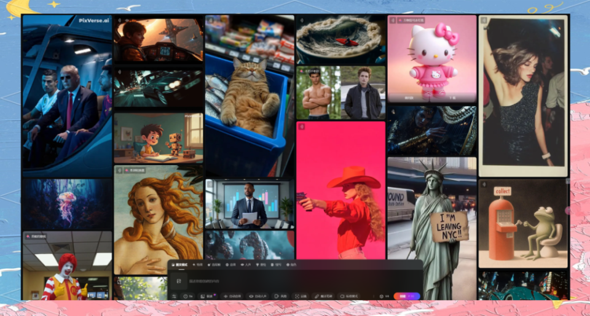Open the harp player in gold video
This screenshot has height=316, width=590.
tap(432, 131)
